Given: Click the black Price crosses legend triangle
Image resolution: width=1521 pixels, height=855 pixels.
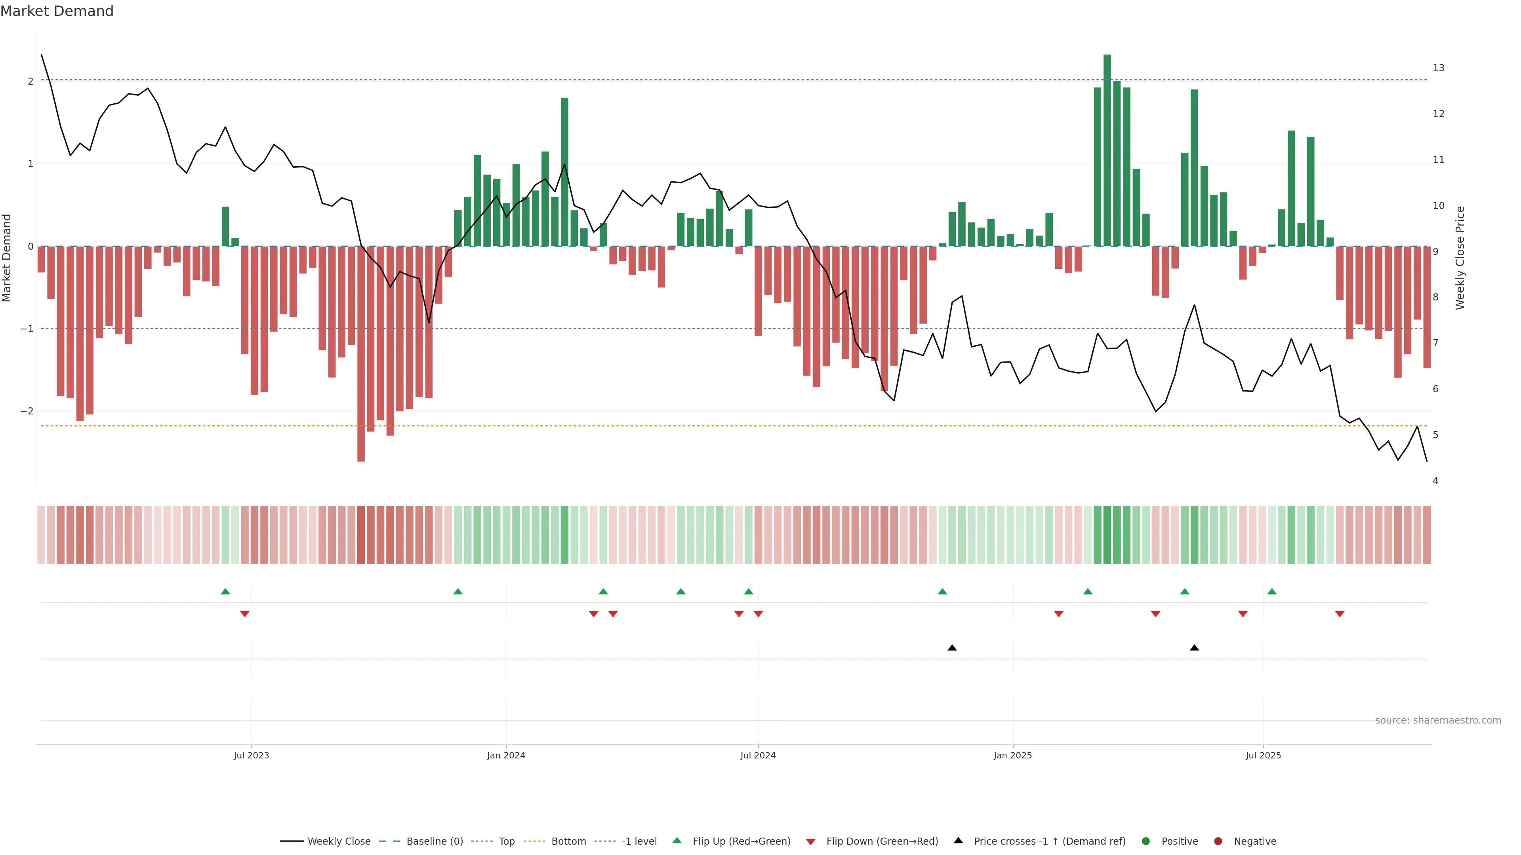Looking at the screenshot, I should 958,840.
